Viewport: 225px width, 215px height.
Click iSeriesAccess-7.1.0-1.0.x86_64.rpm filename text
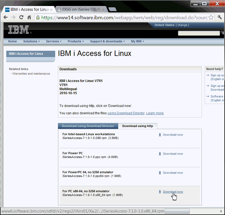[87, 195]
